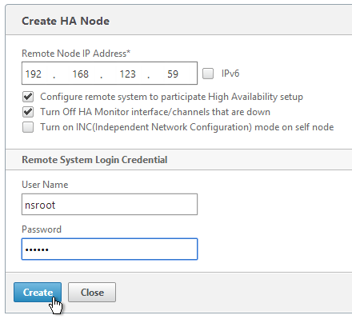Click the IPv6 label text
The height and width of the screenshot is (323, 352).
pyautogui.click(x=230, y=74)
